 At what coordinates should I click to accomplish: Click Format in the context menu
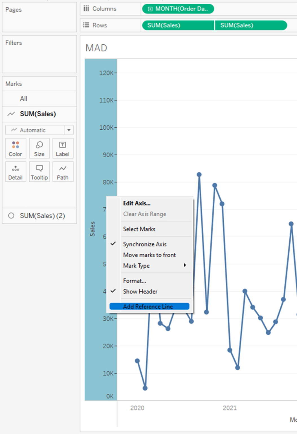(135, 281)
